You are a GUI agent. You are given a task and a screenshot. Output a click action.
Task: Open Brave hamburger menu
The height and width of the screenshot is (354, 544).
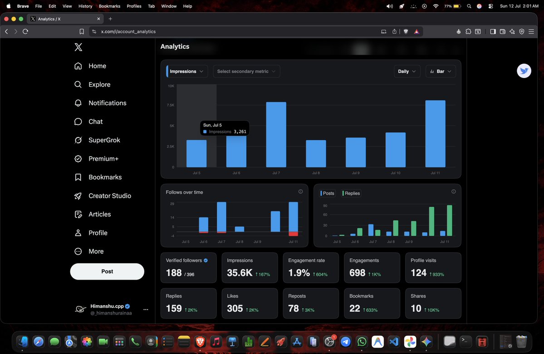coord(531,32)
